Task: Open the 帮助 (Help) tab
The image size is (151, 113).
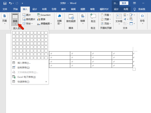Action: click(92, 9)
